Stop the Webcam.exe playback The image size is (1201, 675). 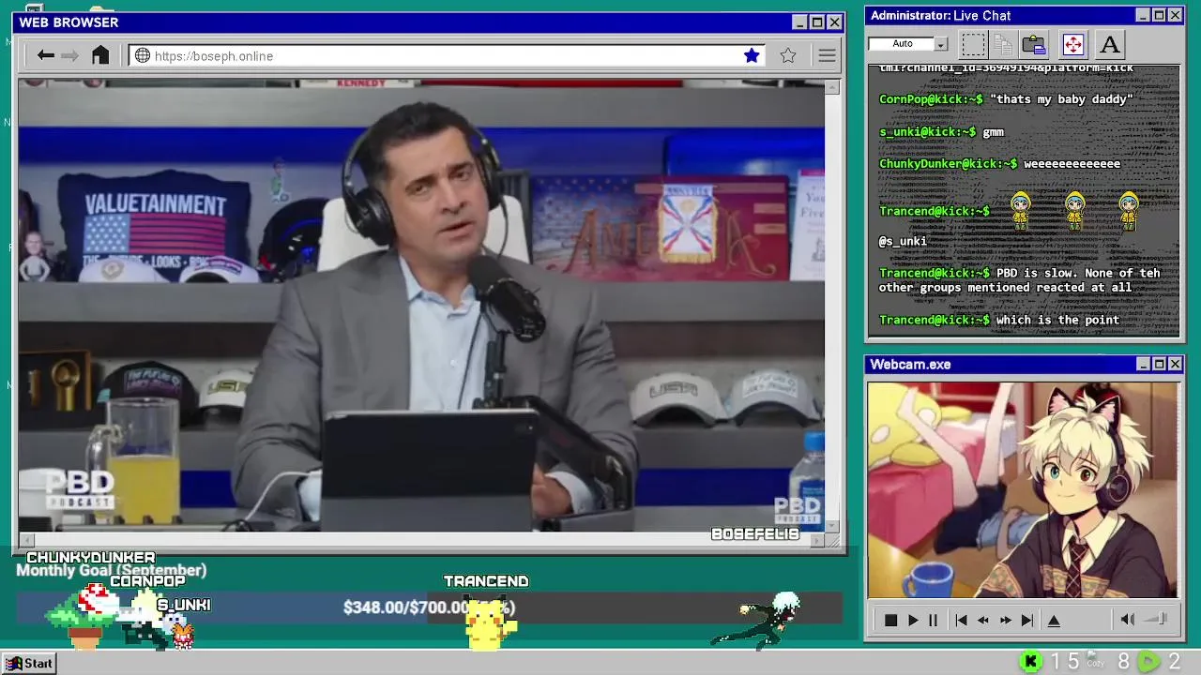pyautogui.click(x=890, y=620)
